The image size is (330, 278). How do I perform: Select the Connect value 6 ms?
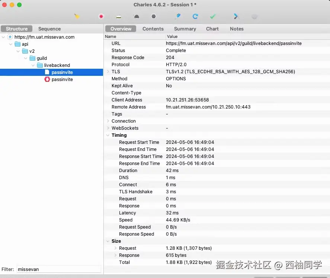click(x=171, y=185)
